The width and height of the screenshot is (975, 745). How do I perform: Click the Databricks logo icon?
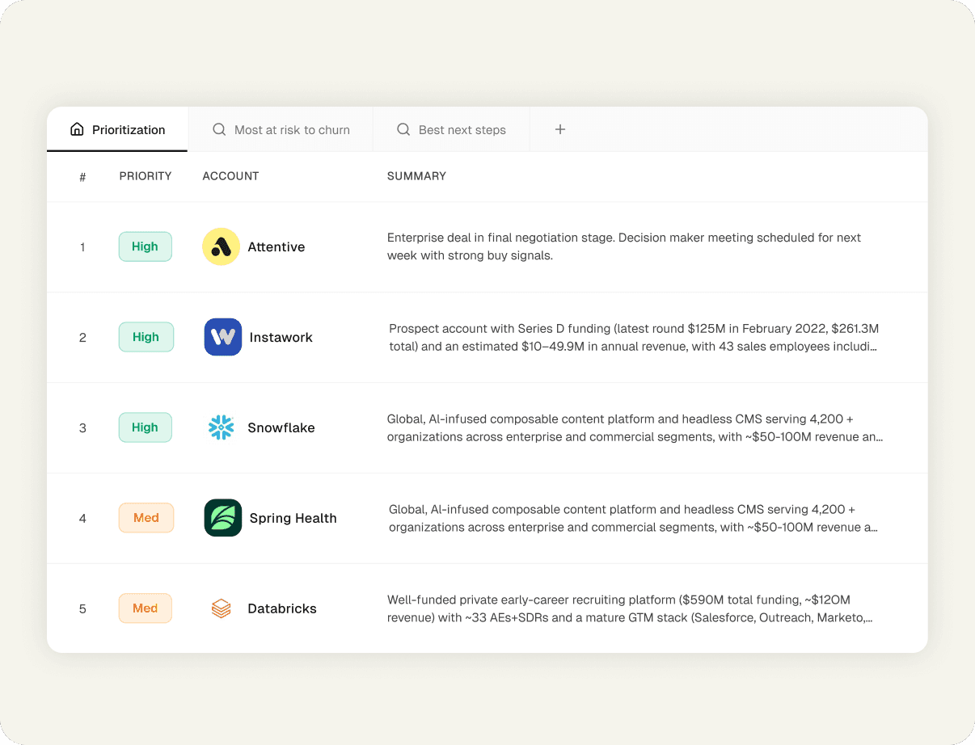pos(221,608)
